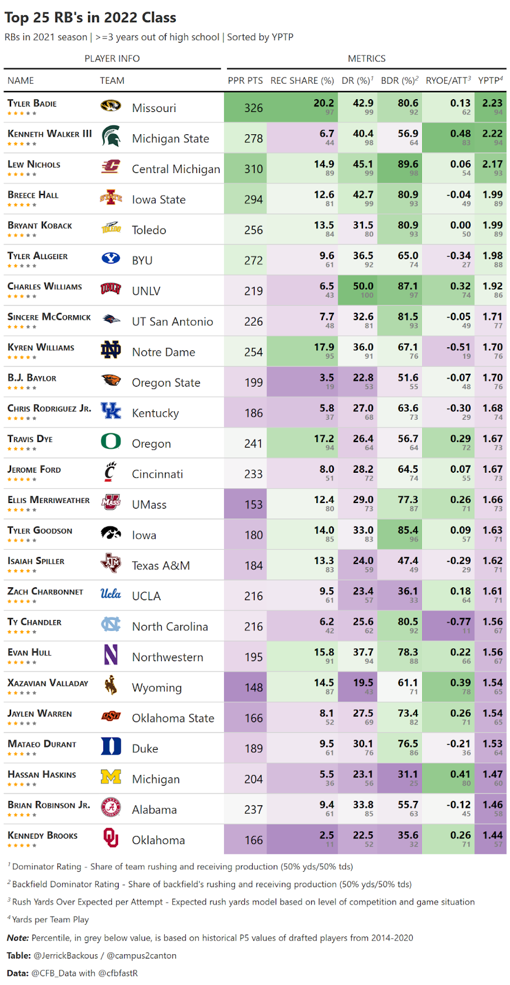
Task: Select the YPTP column header
Action: point(490,80)
